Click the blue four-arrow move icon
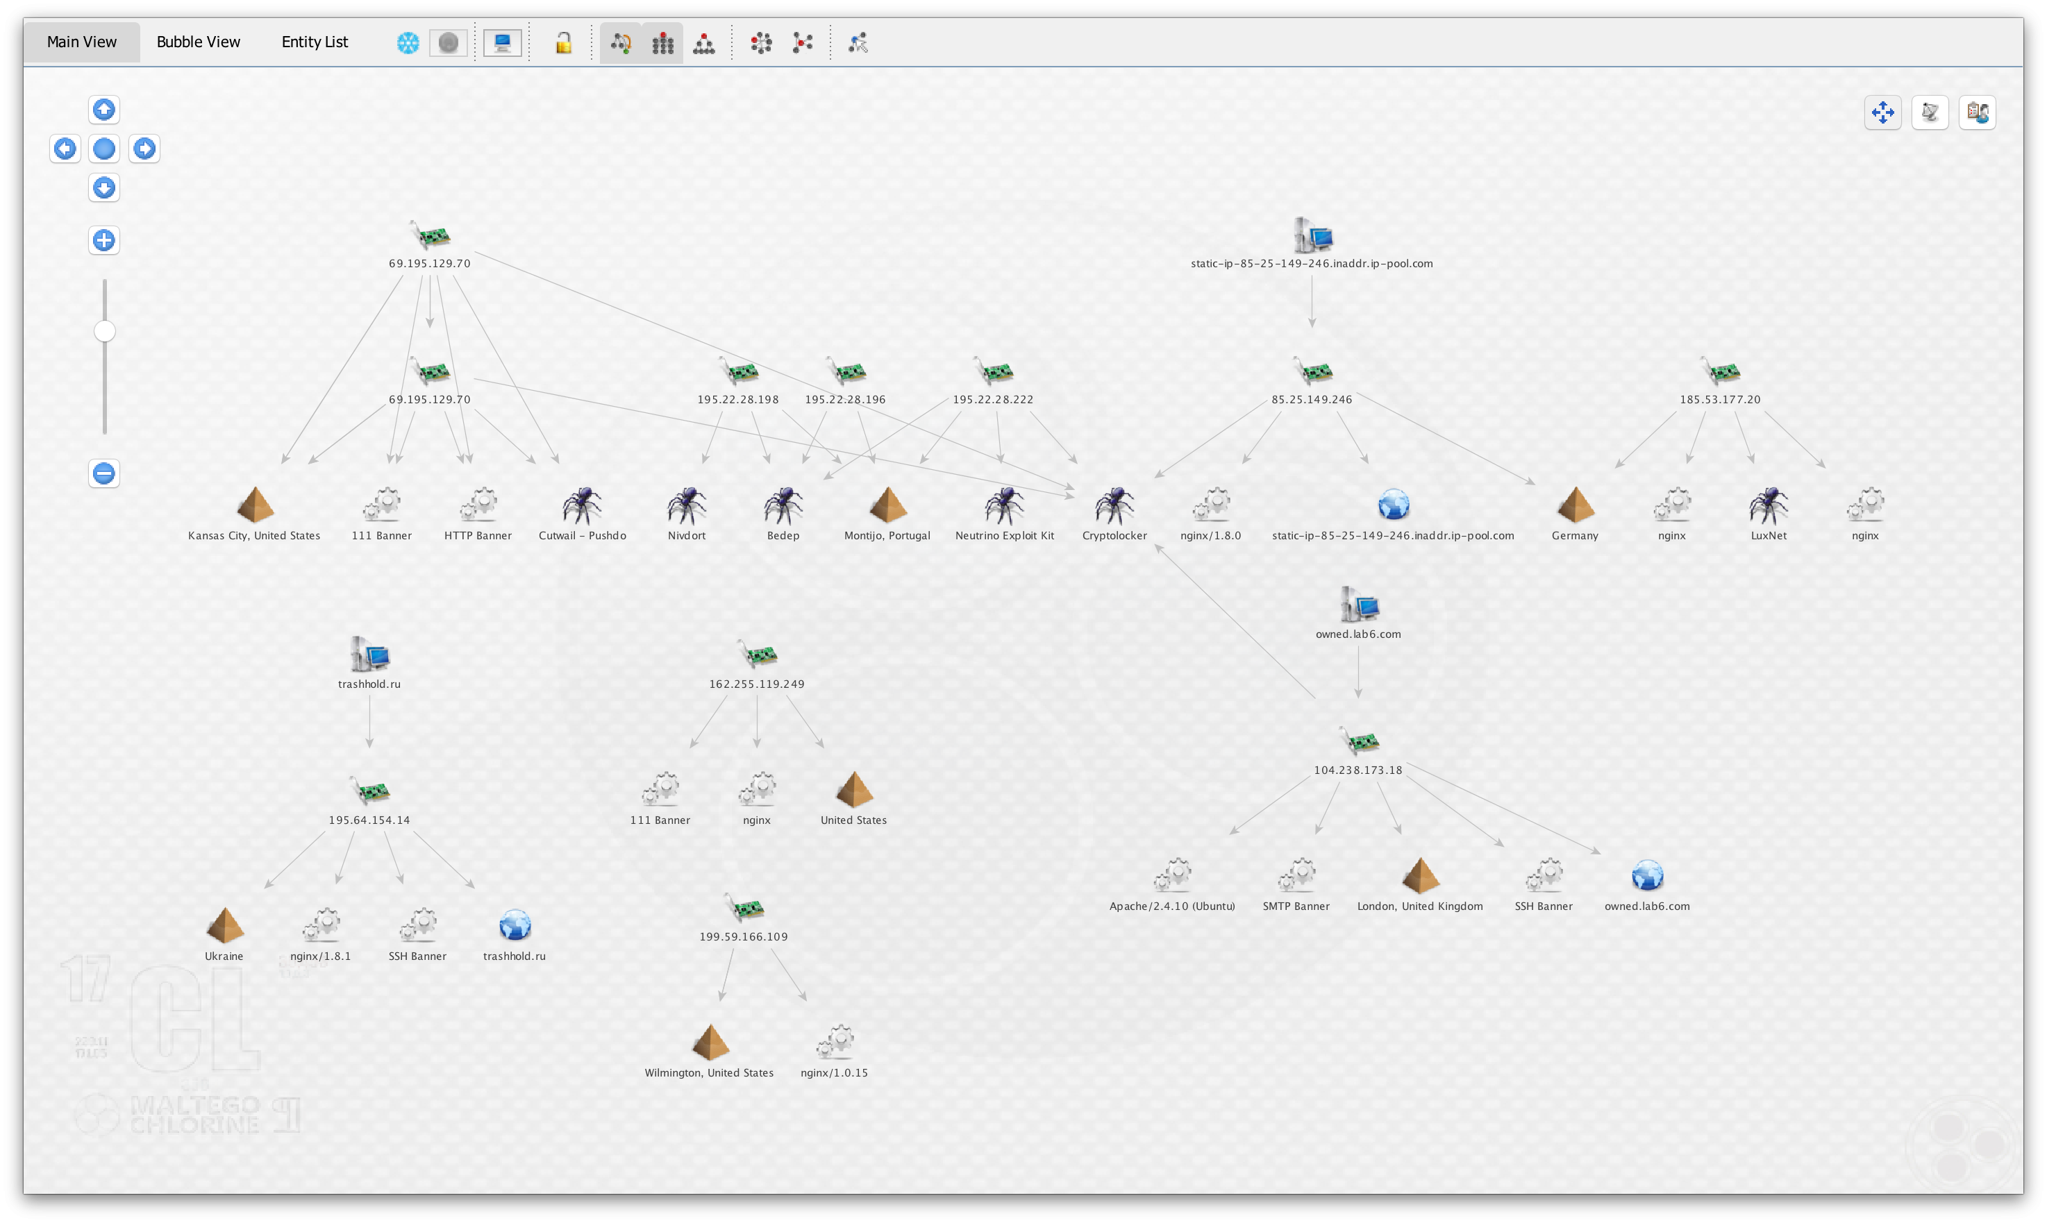Viewport: 2047px width, 1223px height. pos(1883,112)
